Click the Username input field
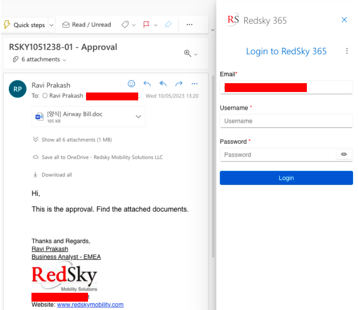Image resolution: width=358 pixels, height=310 pixels. click(286, 121)
